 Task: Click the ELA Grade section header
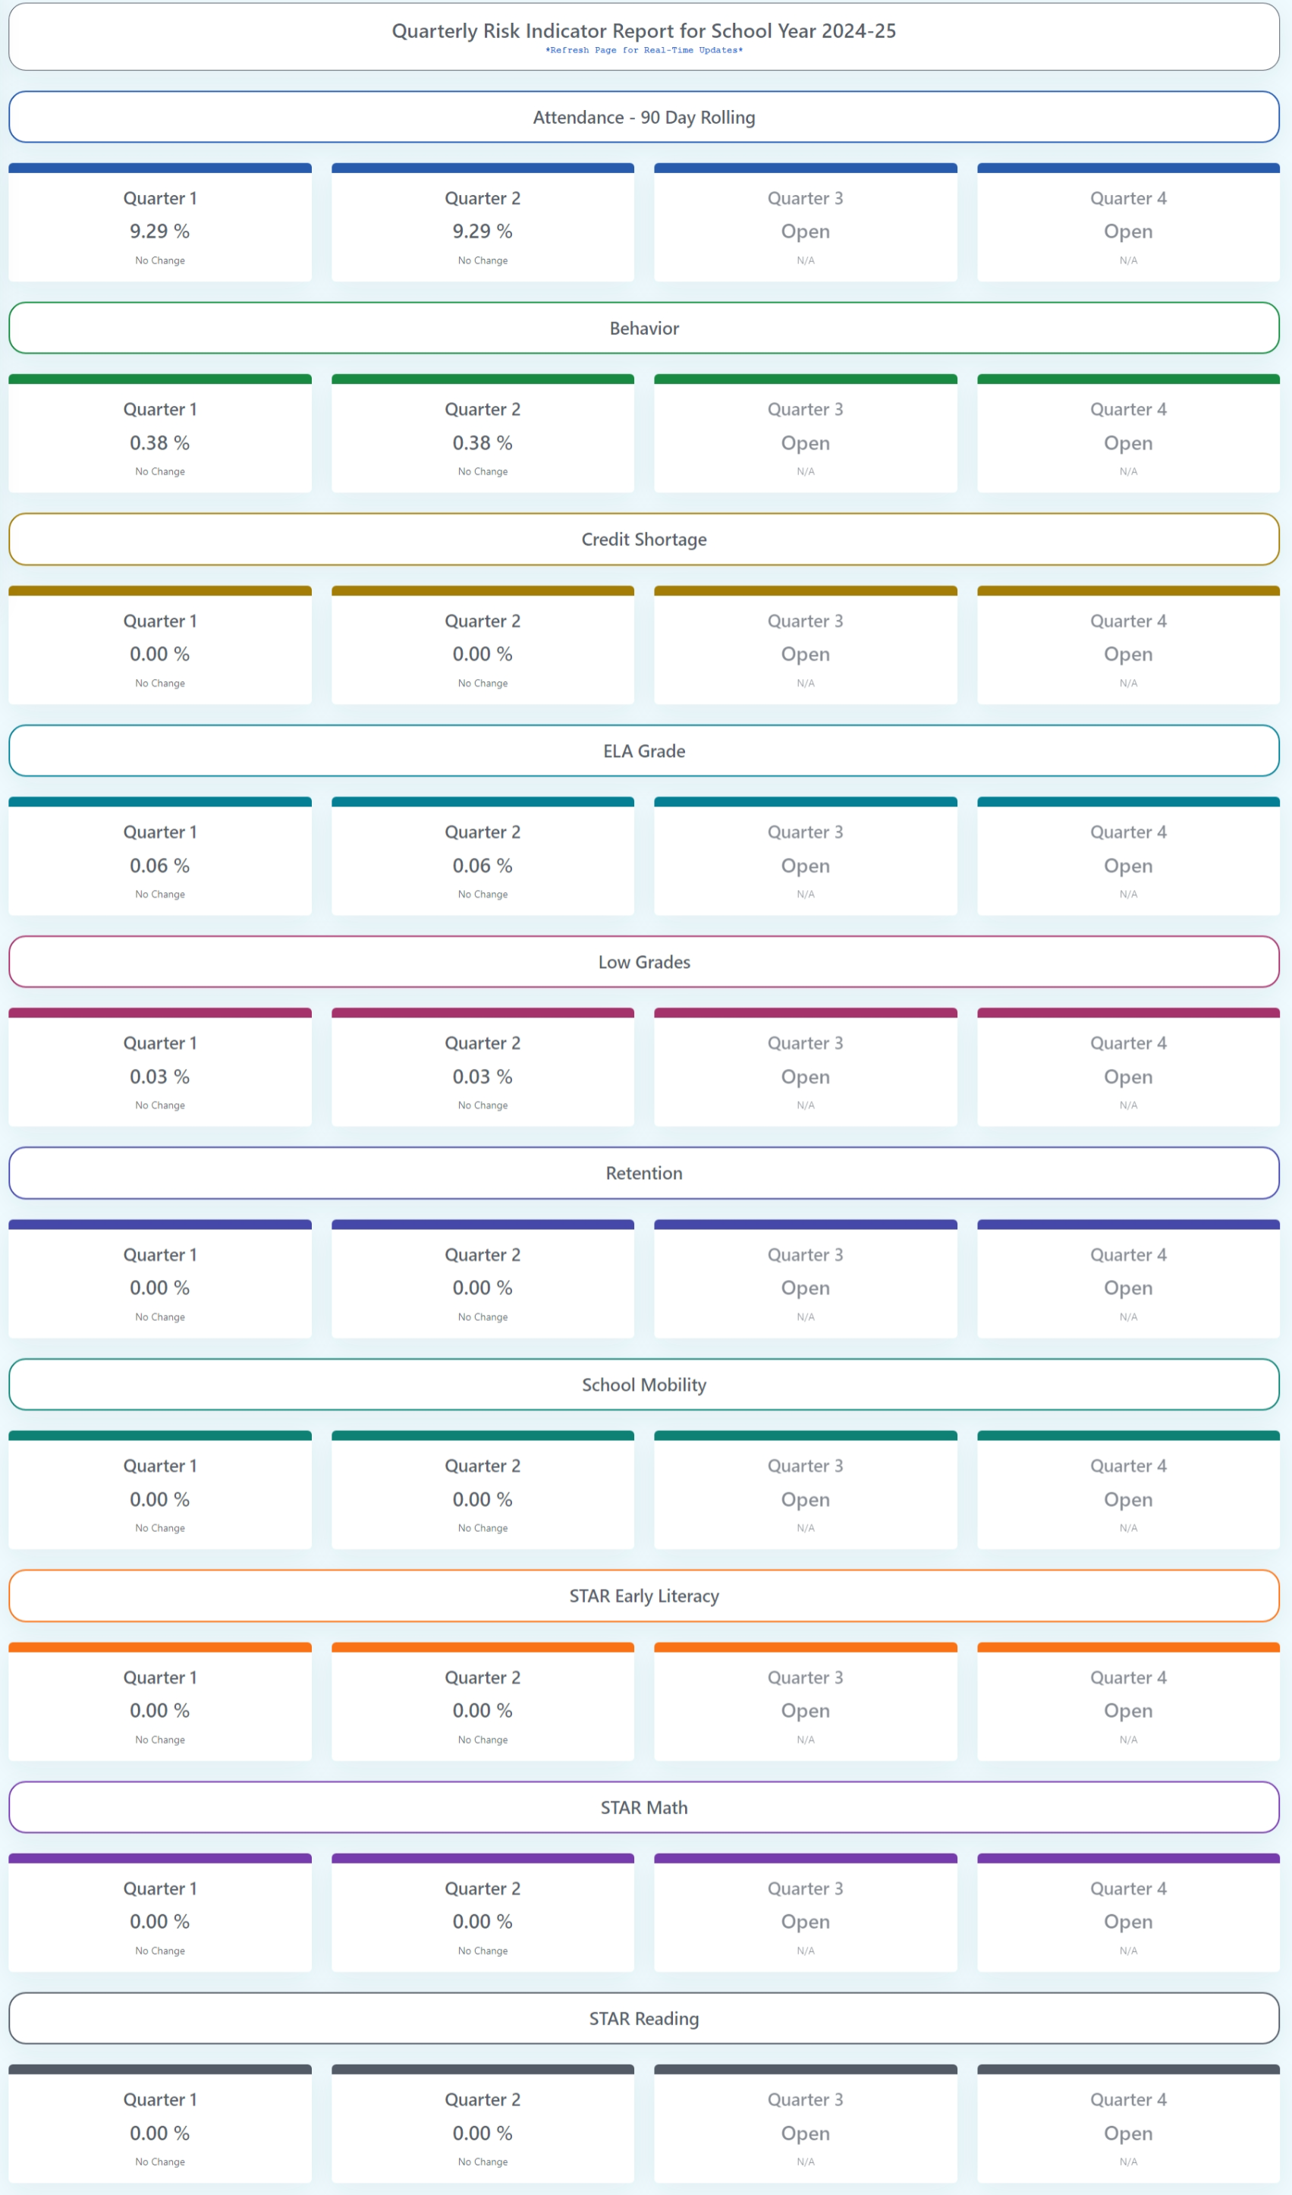pyautogui.click(x=644, y=751)
